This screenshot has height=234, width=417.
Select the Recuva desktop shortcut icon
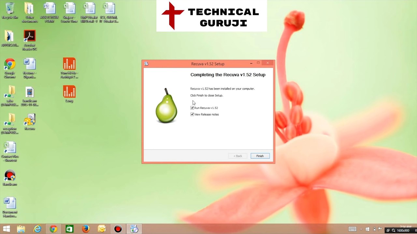[30, 122]
